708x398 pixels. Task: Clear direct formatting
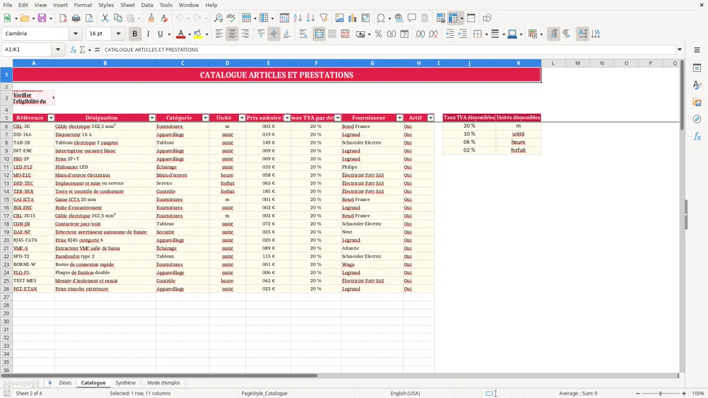[x=164, y=18]
